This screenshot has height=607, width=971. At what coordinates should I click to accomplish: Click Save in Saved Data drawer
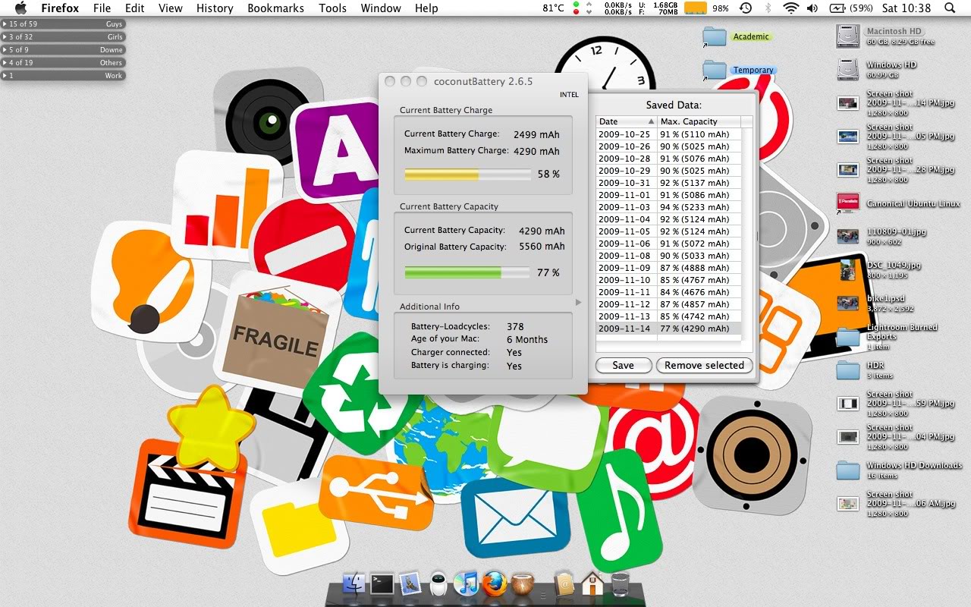point(624,365)
